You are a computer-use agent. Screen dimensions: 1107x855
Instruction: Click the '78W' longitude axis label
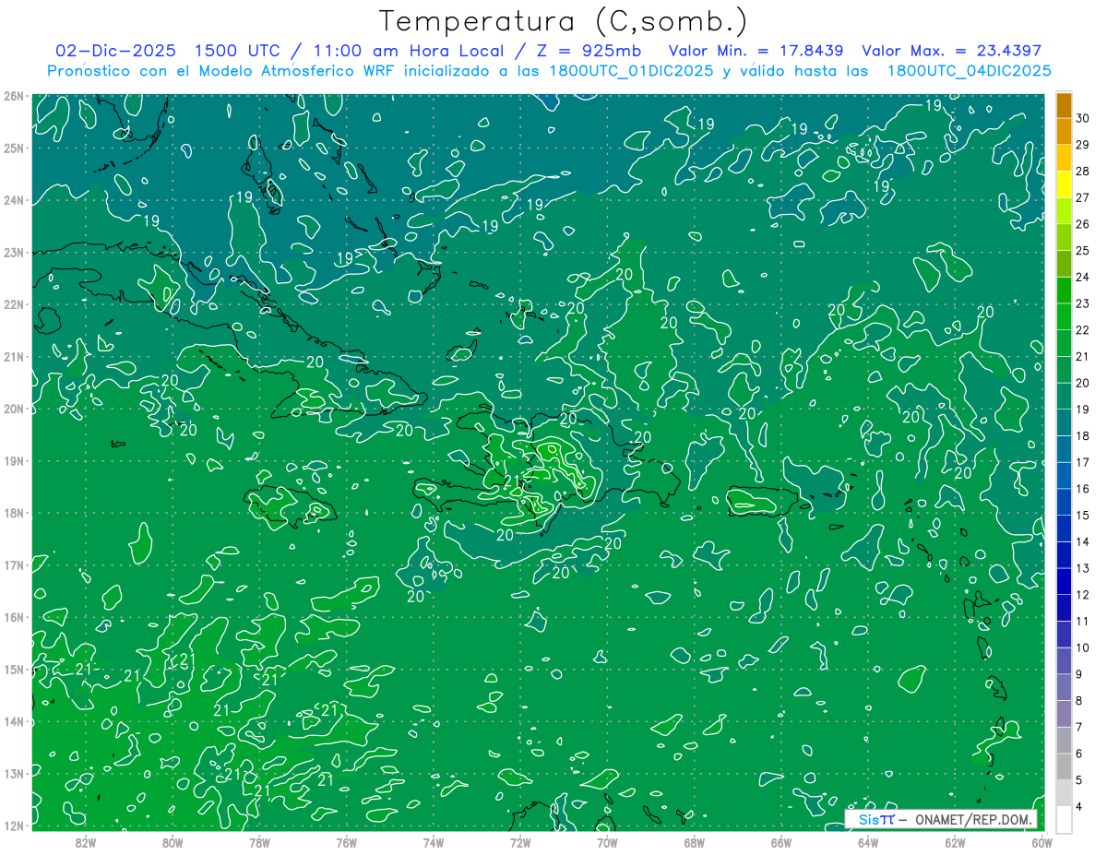click(x=259, y=842)
